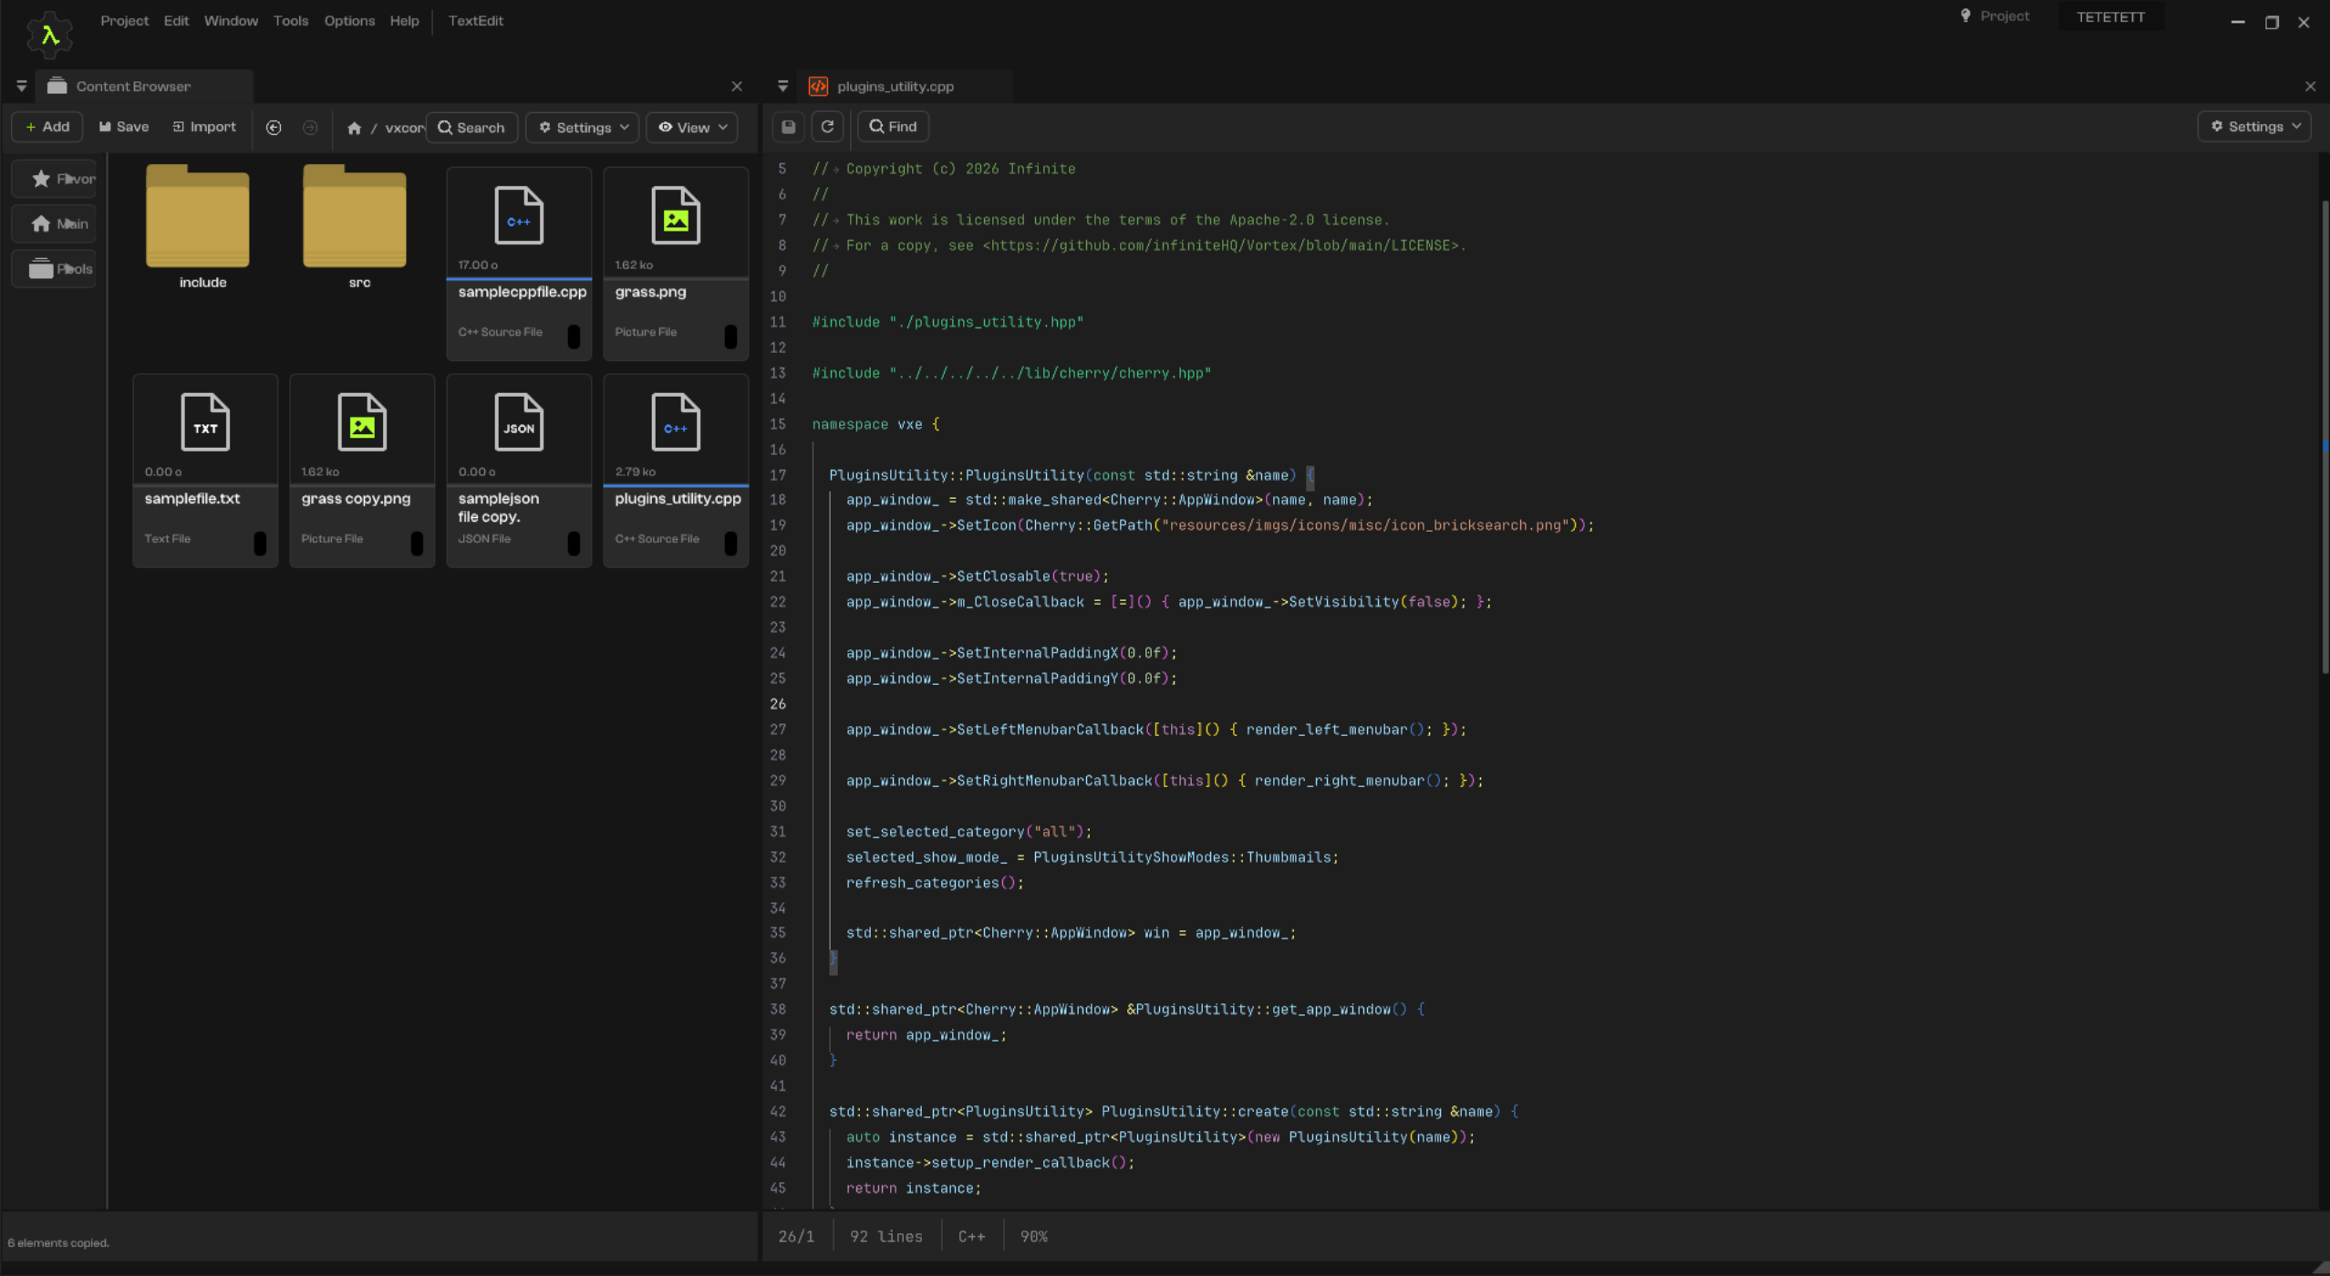Viewport: 2330px width, 1276px height.
Task: Click the C++ language status entry
Action: (971, 1236)
